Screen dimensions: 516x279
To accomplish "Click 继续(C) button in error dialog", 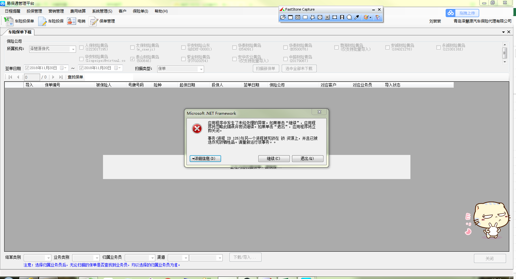I will (274, 159).
